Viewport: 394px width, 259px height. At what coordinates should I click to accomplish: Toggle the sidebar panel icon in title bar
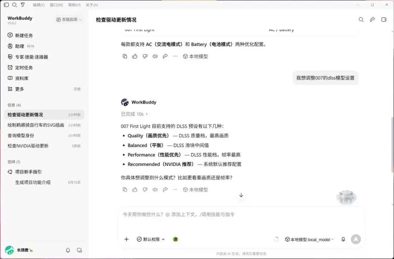point(7,5)
